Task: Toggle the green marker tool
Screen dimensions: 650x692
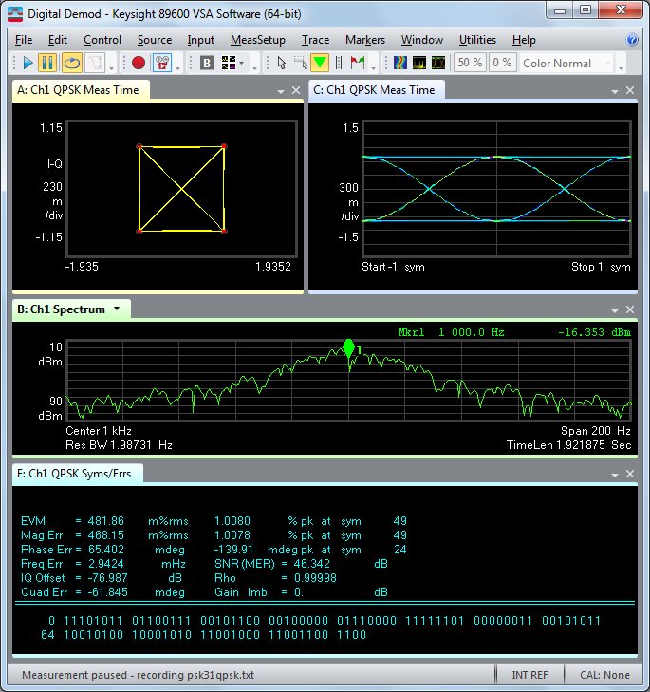Action: pyautogui.click(x=320, y=64)
